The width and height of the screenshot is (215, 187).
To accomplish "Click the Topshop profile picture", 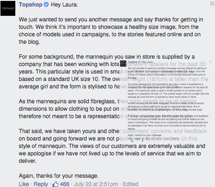I will [x=8, y=8].
